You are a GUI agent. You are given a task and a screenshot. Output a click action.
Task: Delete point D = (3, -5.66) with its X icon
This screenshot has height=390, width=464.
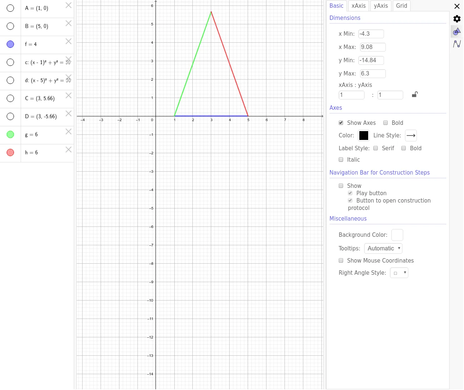coord(69,113)
